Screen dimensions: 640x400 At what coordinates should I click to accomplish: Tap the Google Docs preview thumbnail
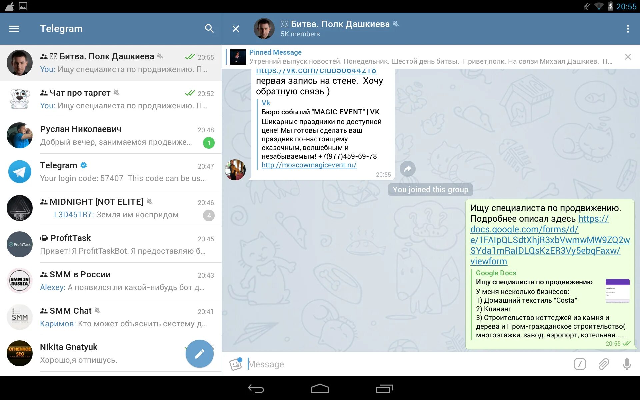point(617,291)
